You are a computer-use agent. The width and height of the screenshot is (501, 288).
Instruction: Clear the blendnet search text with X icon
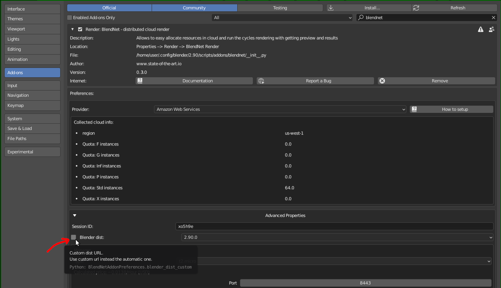point(494,18)
